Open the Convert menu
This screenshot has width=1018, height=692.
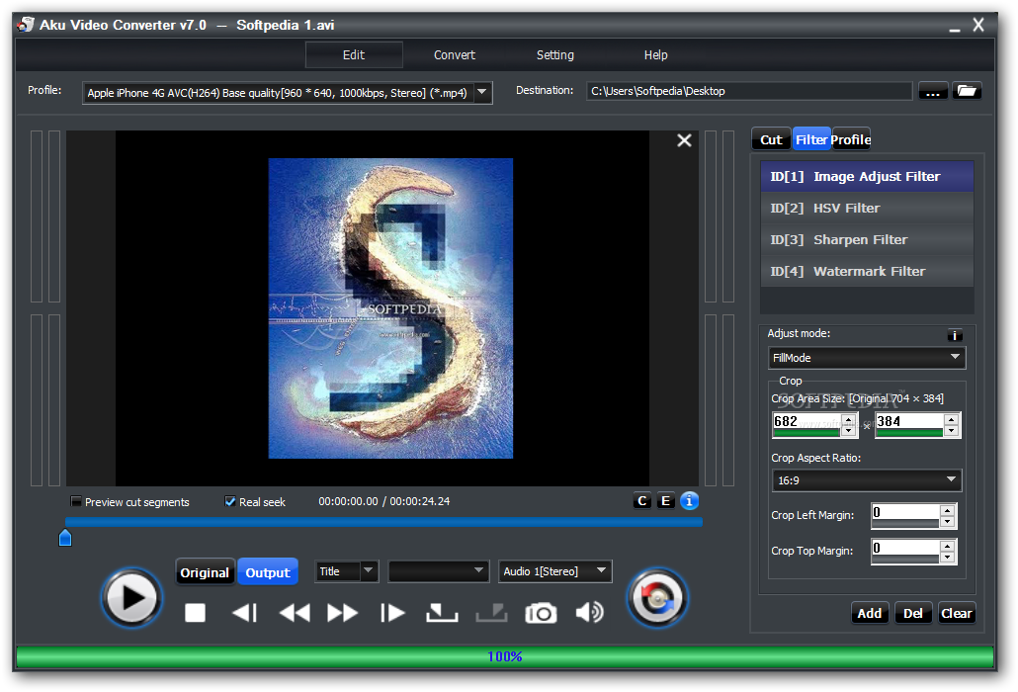pyautogui.click(x=455, y=55)
